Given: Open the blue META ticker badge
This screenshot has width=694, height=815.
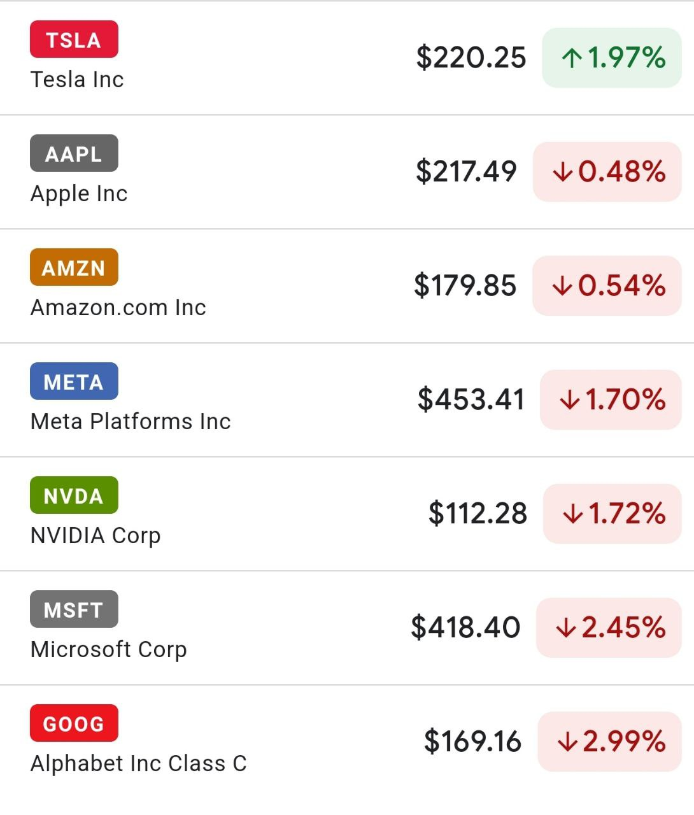Looking at the screenshot, I should (74, 381).
